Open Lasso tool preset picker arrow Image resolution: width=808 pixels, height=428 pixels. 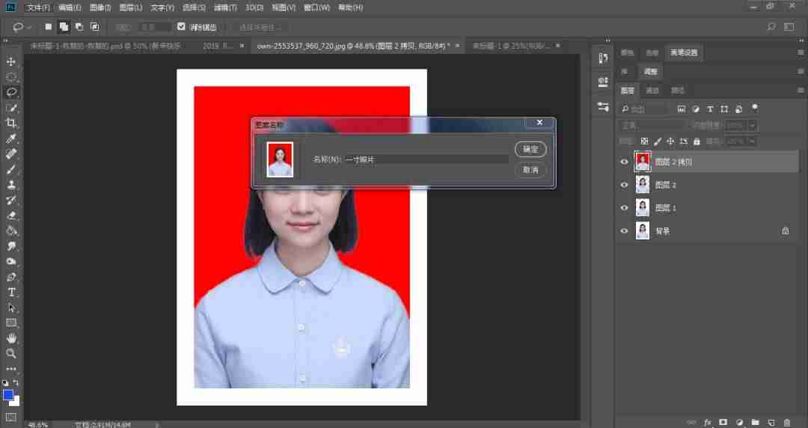tap(29, 28)
